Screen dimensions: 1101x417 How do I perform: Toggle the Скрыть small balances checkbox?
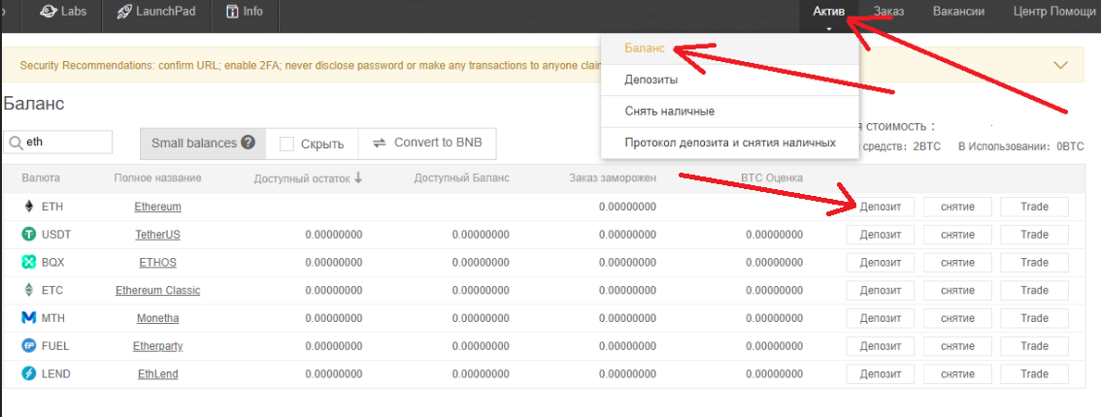[287, 144]
